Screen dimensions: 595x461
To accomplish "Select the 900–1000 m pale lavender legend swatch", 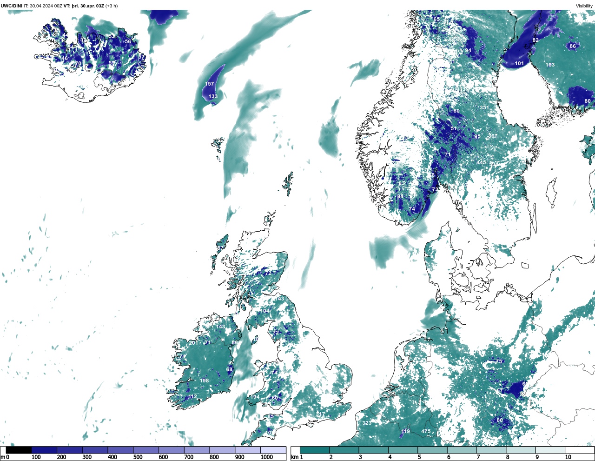I will pos(248,450).
